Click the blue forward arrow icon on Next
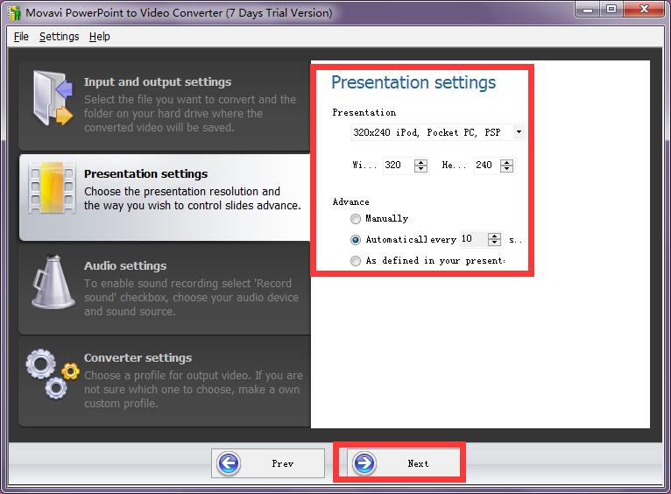The width and height of the screenshot is (671, 494). tap(364, 463)
